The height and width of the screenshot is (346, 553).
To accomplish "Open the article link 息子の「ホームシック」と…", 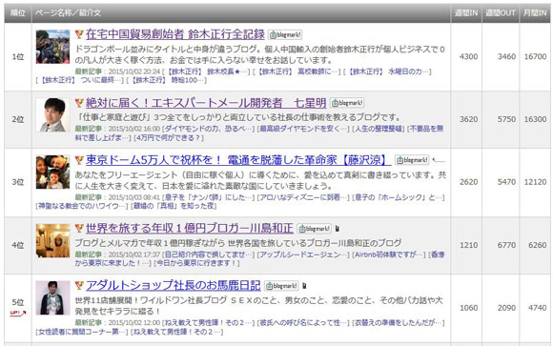I will pyautogui.click(x=398, y=197).
